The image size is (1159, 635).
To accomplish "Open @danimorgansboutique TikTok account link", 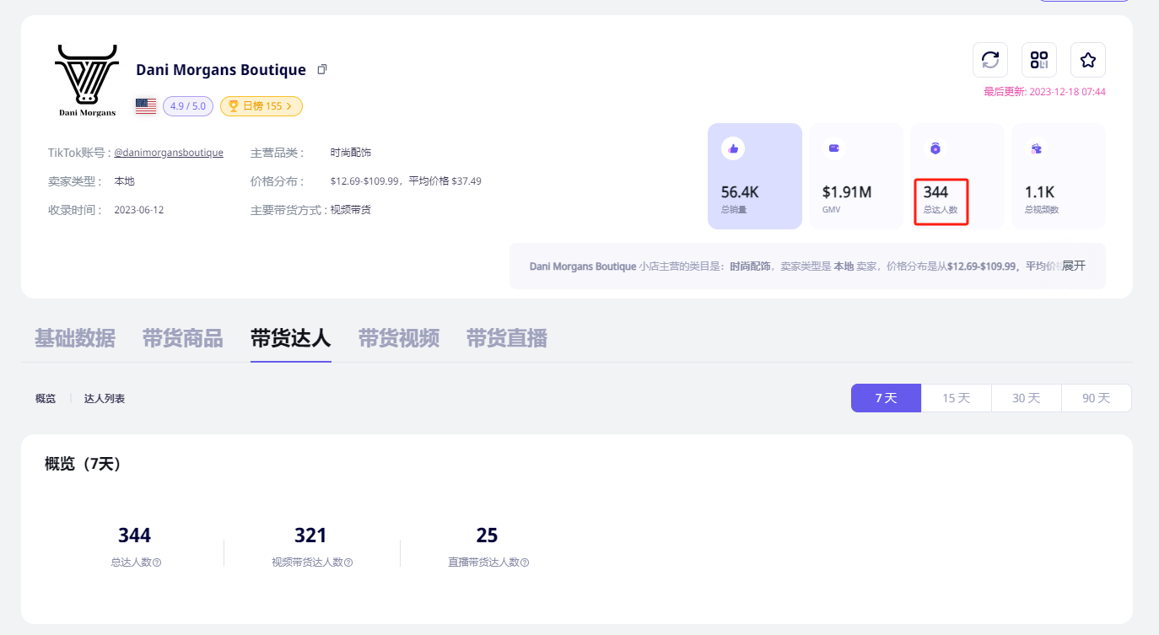I will (169, 153).
